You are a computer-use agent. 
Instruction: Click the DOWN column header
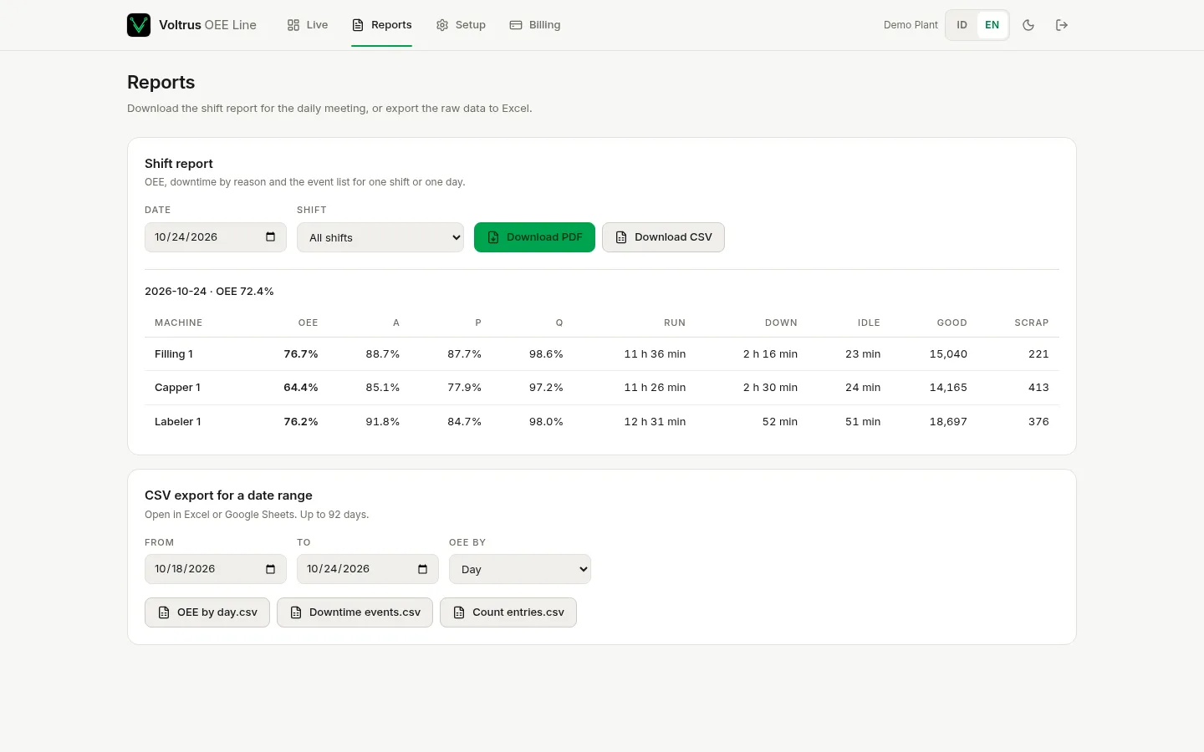781,323
